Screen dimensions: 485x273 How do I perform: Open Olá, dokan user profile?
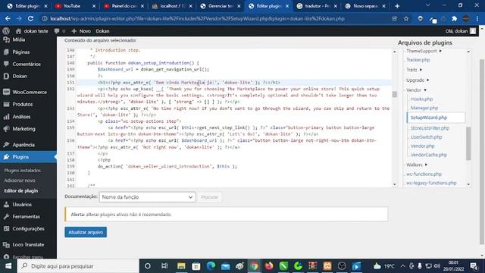coord(461,31)
